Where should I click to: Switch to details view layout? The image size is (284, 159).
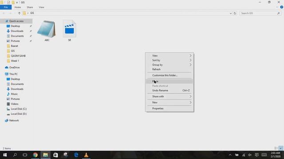pos(276,148)
